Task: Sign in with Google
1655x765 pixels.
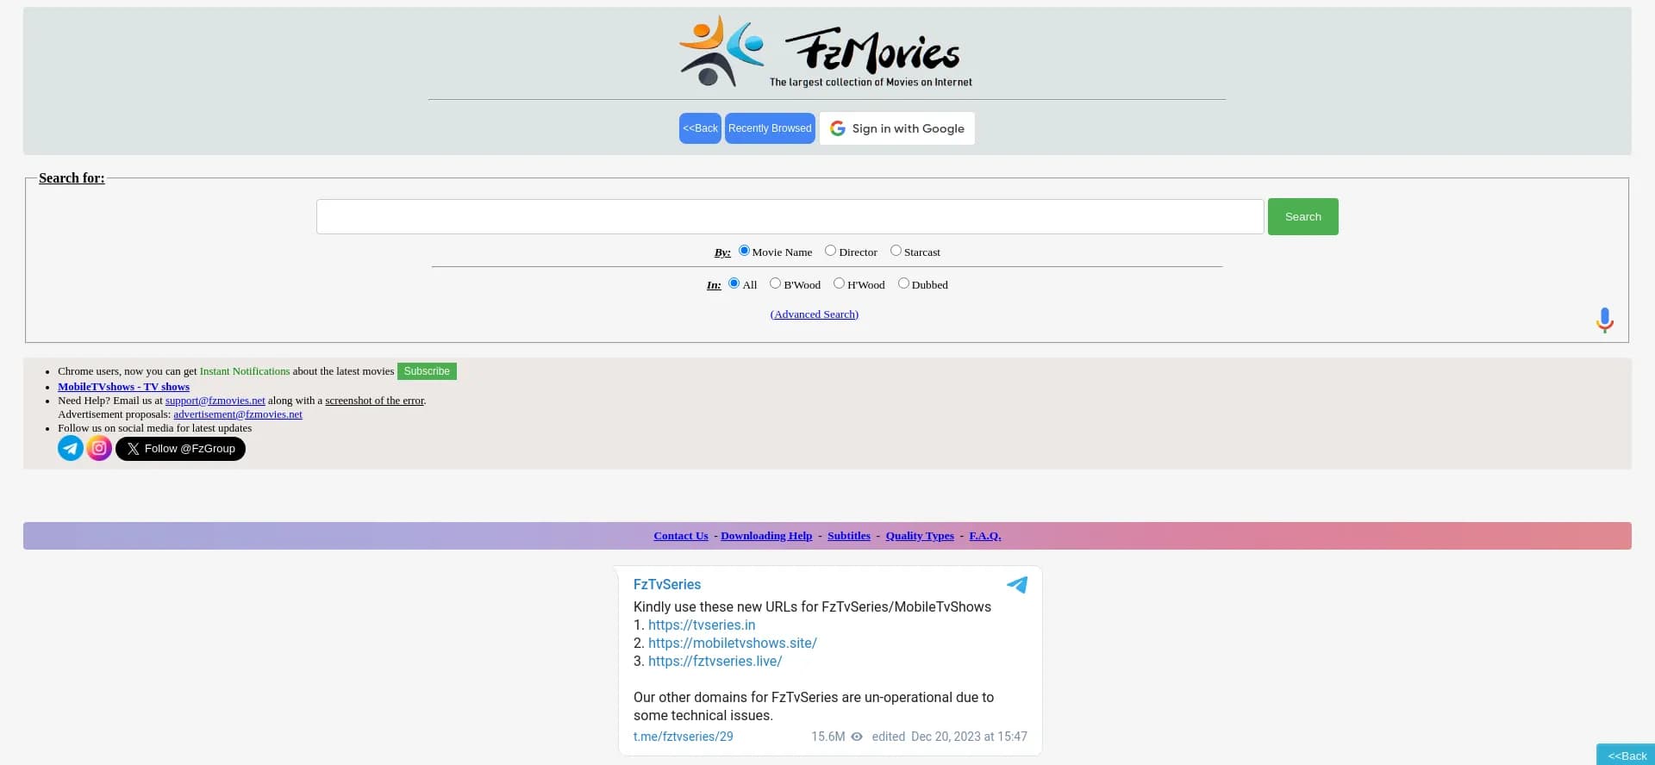Action: [x=896, y=128]
